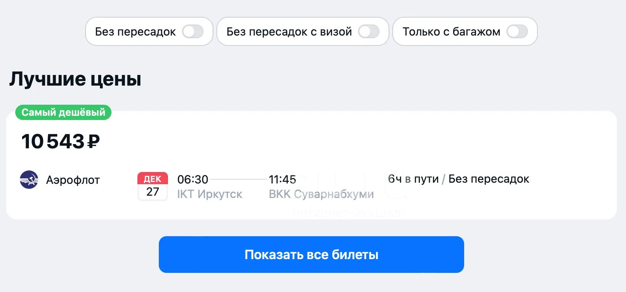This screenshot has height=292, width=626.
Task: Click the 11:45 arrival time
Action: [x=282, y=179]
